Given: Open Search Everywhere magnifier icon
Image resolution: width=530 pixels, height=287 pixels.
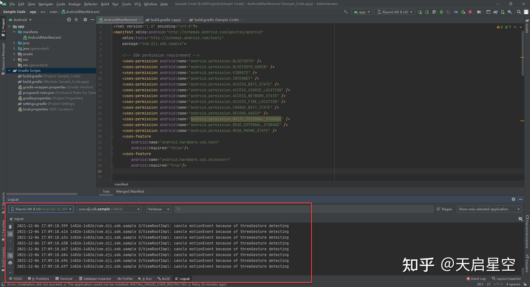Looking at the screenshot, I should tap(519, 12).
